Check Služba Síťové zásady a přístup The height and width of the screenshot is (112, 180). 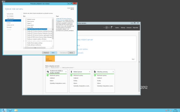click(26, 43)
